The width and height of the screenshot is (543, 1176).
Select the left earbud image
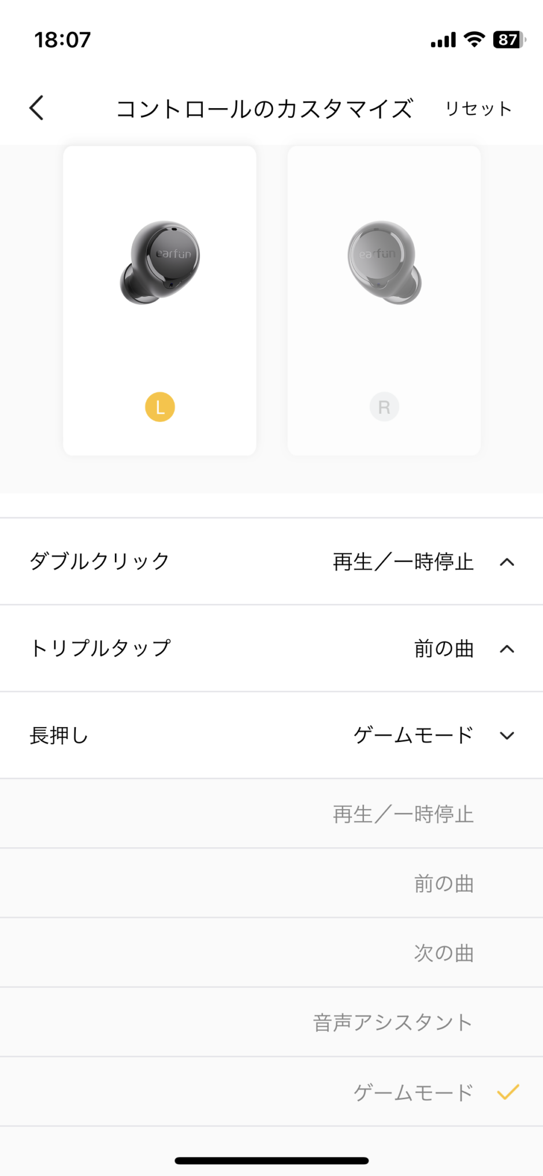point(160,263)
